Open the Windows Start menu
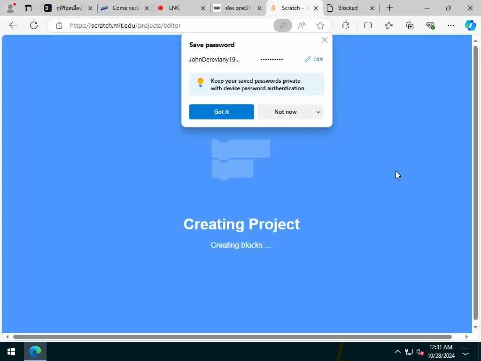Viewport: 481px width, 361px height. [11, 352]
